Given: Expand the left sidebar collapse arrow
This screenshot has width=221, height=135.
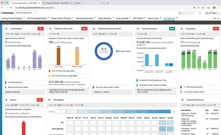Looking at the screenshot, I should [1, 79].
